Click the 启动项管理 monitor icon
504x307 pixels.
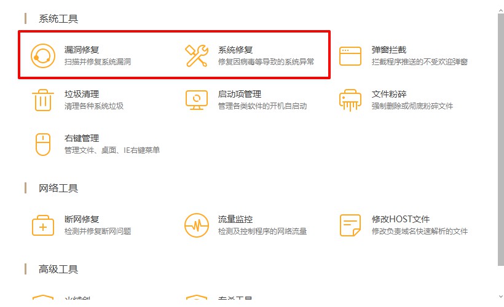coord(197,100)
